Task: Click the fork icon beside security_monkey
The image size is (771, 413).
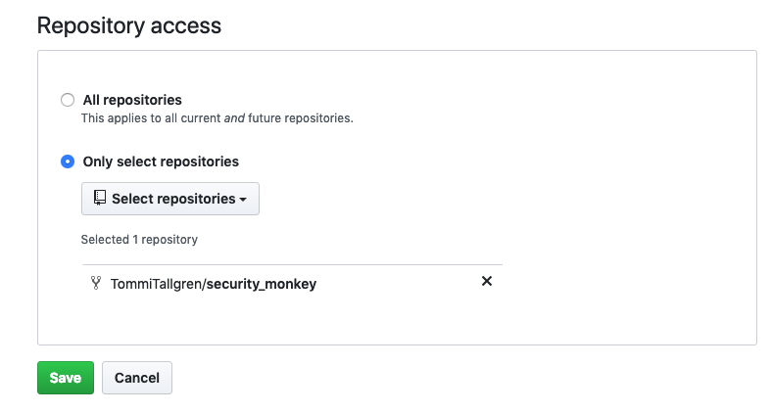Action: (x=96, y=284)
